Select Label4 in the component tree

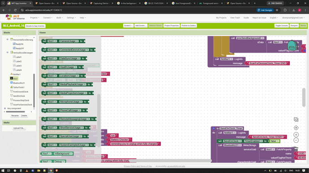click(18, 70)
